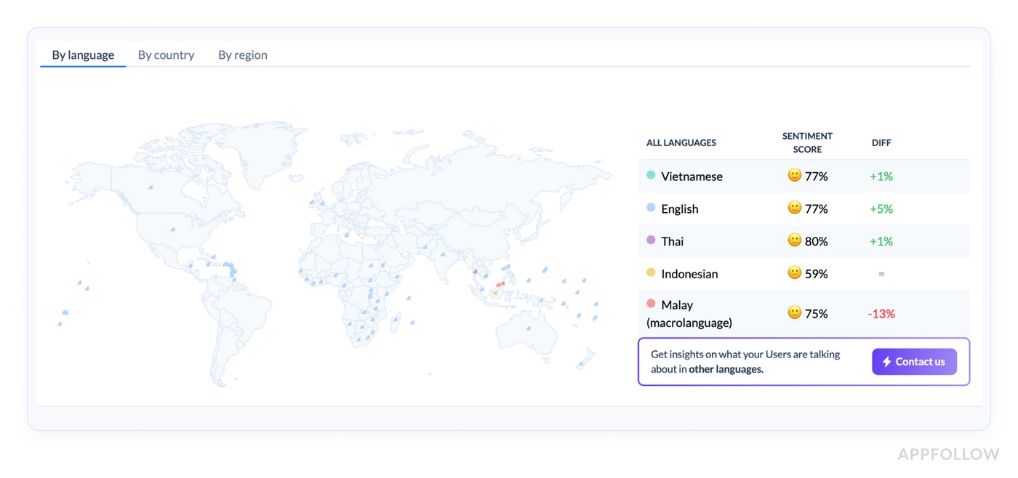
Task: Select the red Malay marker over Malaysia
Action: coord(500,284)
